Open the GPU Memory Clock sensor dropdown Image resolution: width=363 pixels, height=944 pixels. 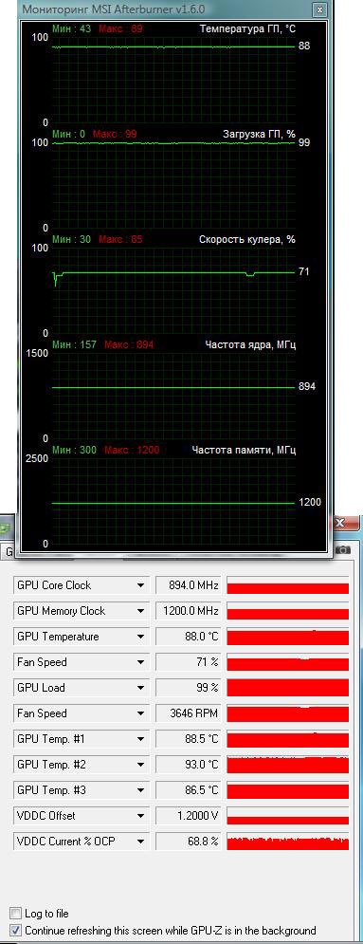click(x=140, y=611)
